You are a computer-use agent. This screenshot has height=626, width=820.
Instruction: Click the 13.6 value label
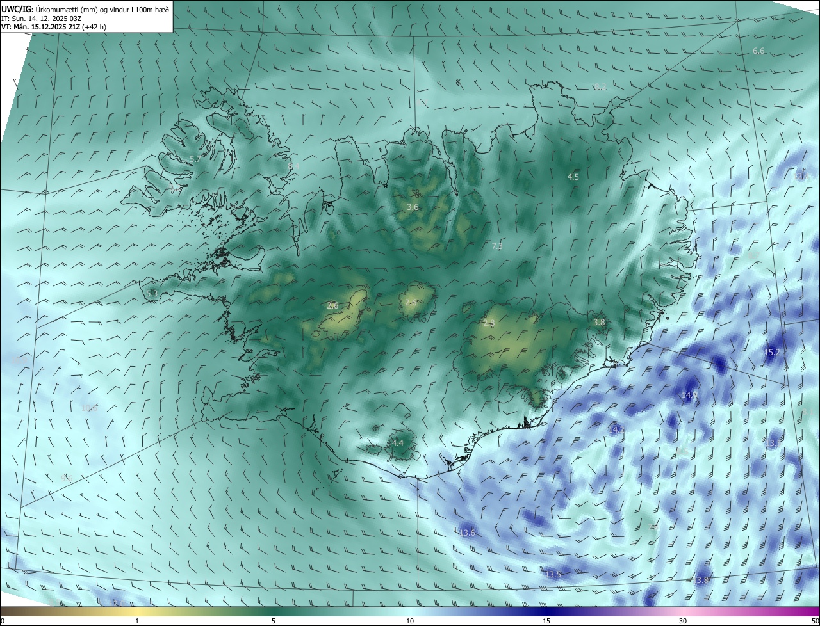[468, 533]
